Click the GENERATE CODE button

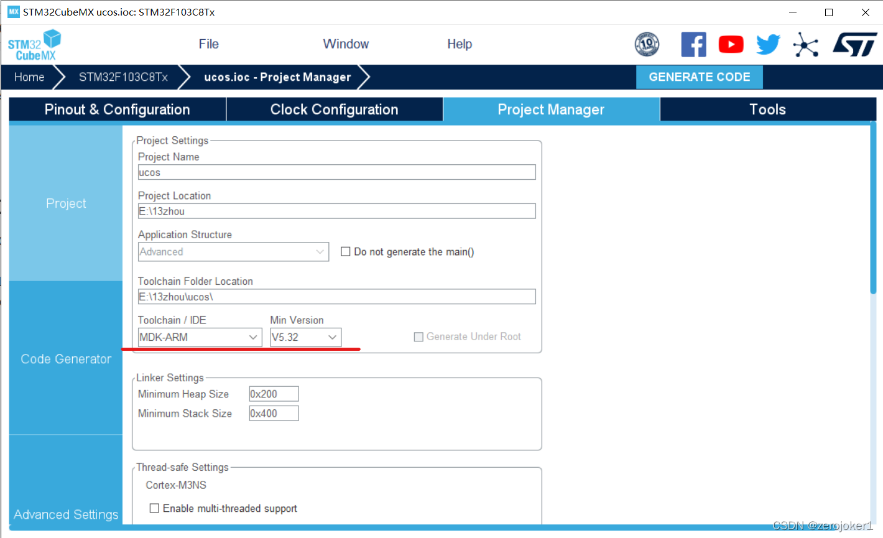pos(700,77)
